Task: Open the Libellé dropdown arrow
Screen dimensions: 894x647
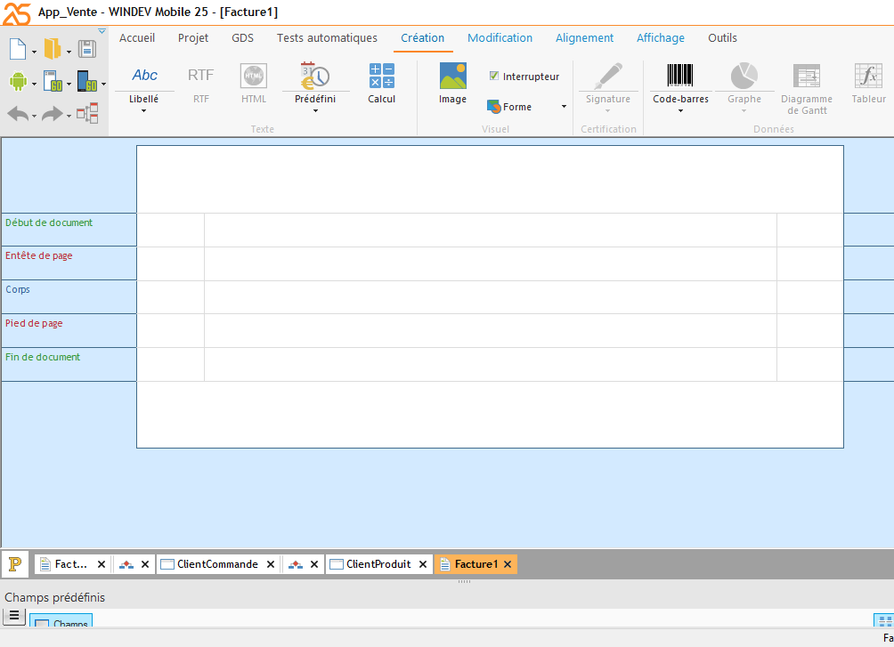Action: click(x=144, y=111)
